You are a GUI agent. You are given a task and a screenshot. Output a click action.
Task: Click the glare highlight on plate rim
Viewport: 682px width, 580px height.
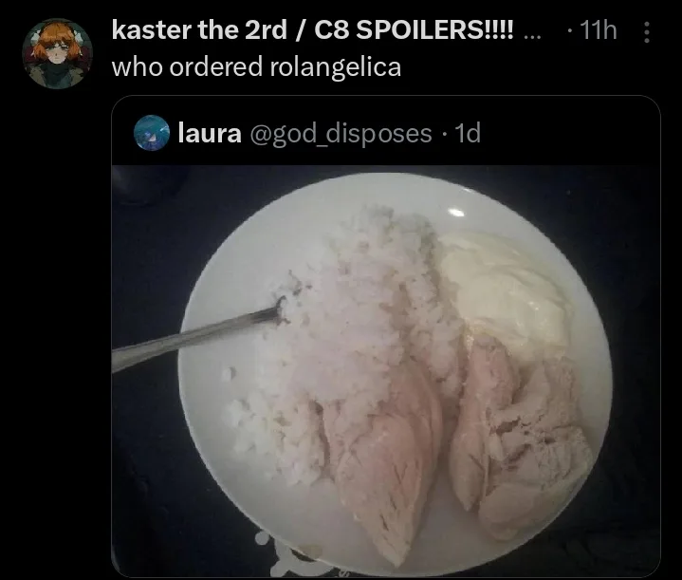[x=456, y=212]
